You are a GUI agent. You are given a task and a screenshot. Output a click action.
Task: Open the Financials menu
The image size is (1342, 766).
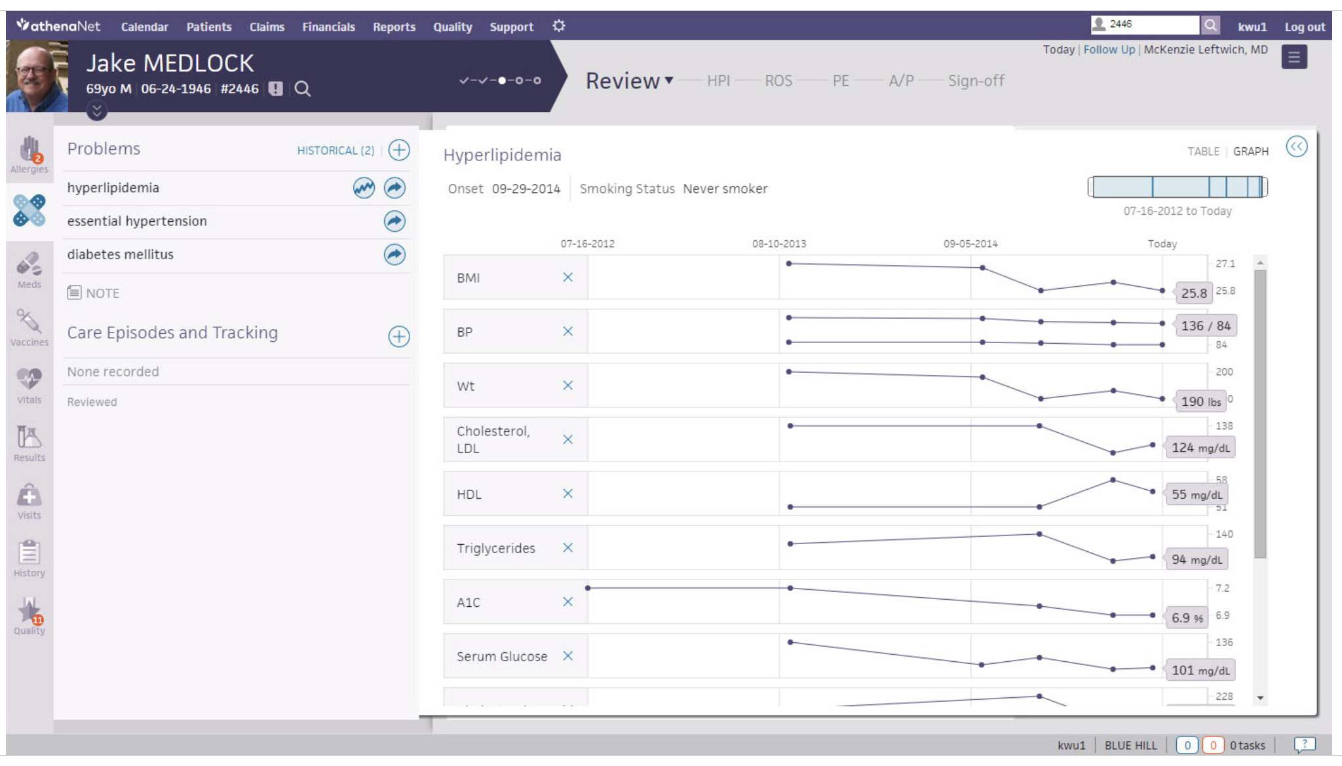click(x=328, y=27)
